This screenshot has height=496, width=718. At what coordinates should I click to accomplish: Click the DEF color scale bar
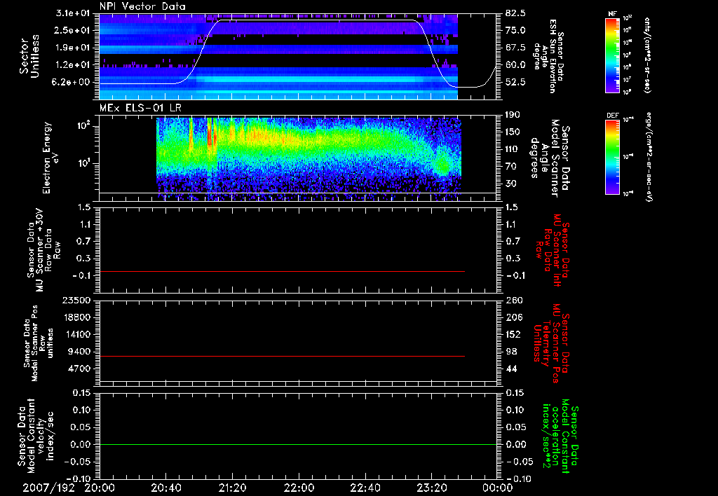click(613, 156)
